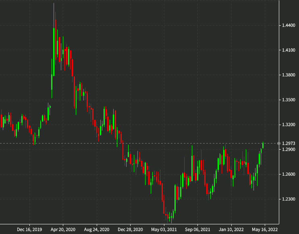299x234 pixels.
Task: Click the 1.2973 current price label
Action: click(x=289, y=144)
